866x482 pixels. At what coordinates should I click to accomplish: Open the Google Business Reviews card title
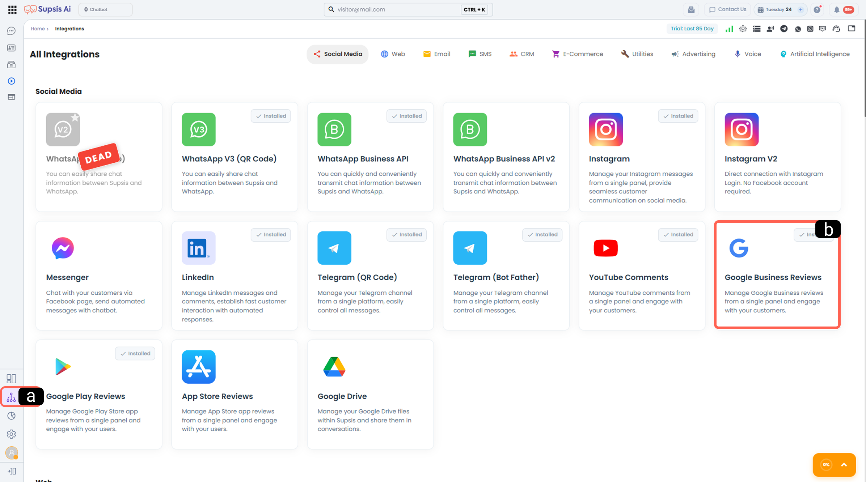773,277
